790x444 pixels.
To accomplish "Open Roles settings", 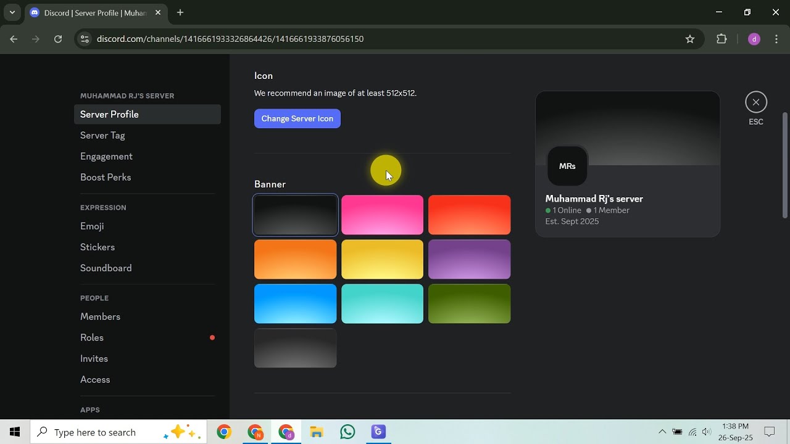I will [x=148, y=338].
